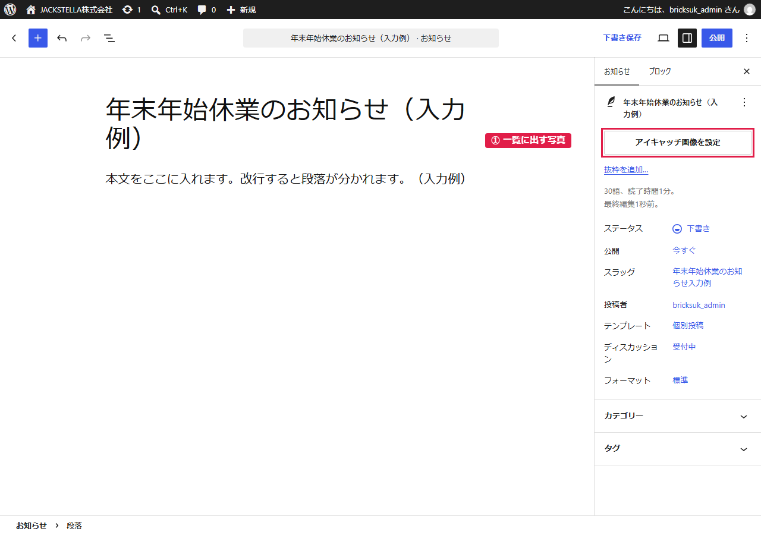Close the settings sidebar
Viewport: 761px width, 535px height.
point(747,71)
